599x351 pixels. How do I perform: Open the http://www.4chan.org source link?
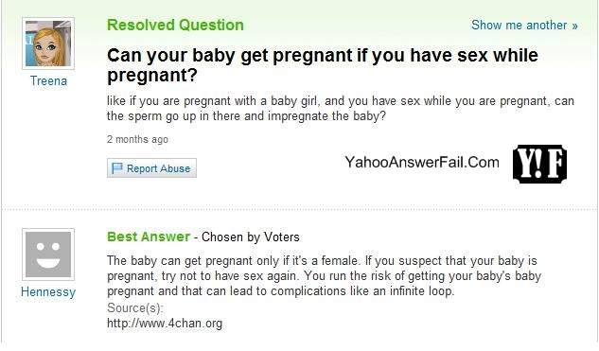tap(165, 324)
